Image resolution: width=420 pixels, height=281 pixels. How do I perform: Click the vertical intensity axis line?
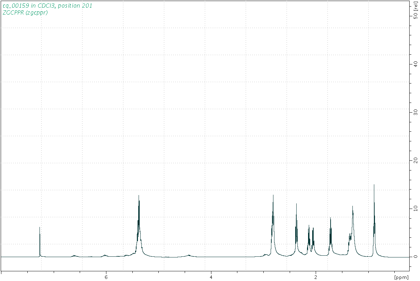[x=409, y=139]
